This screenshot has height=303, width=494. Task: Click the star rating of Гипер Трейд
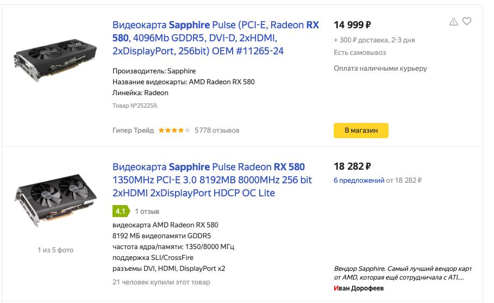[174, 130]
